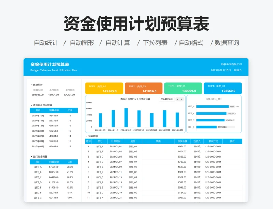Click 21.6% in the 部门_B row

click(70, 172)
